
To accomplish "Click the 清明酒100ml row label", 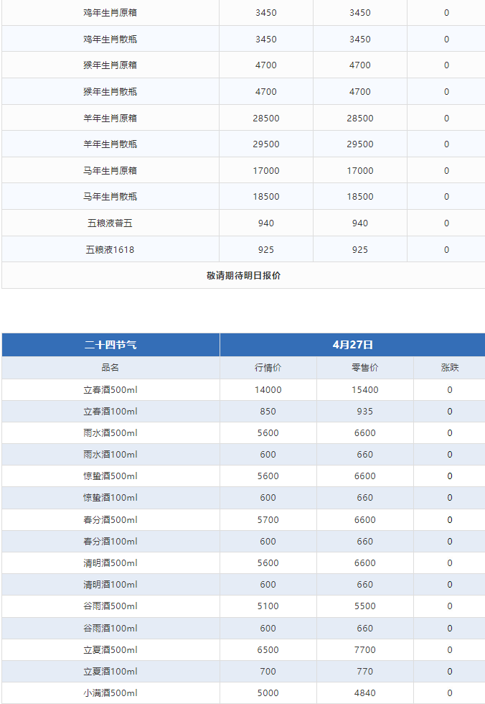I will (110, 585).
